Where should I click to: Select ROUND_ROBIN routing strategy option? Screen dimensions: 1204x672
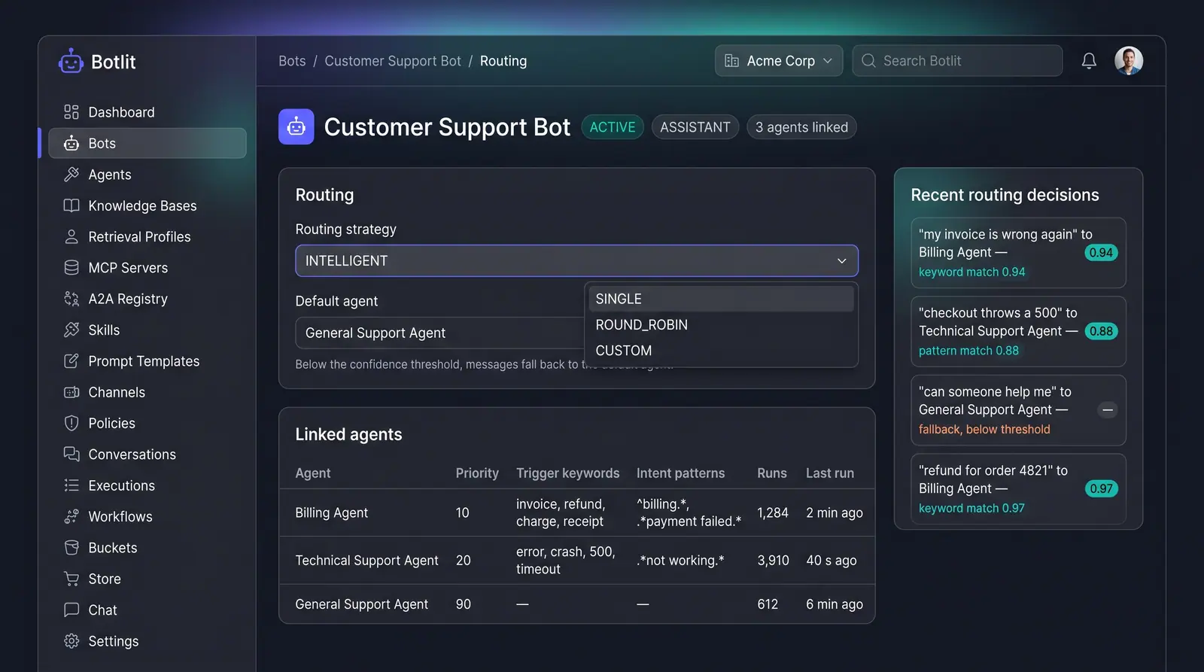pyautogui.click(x=721, y=324)
